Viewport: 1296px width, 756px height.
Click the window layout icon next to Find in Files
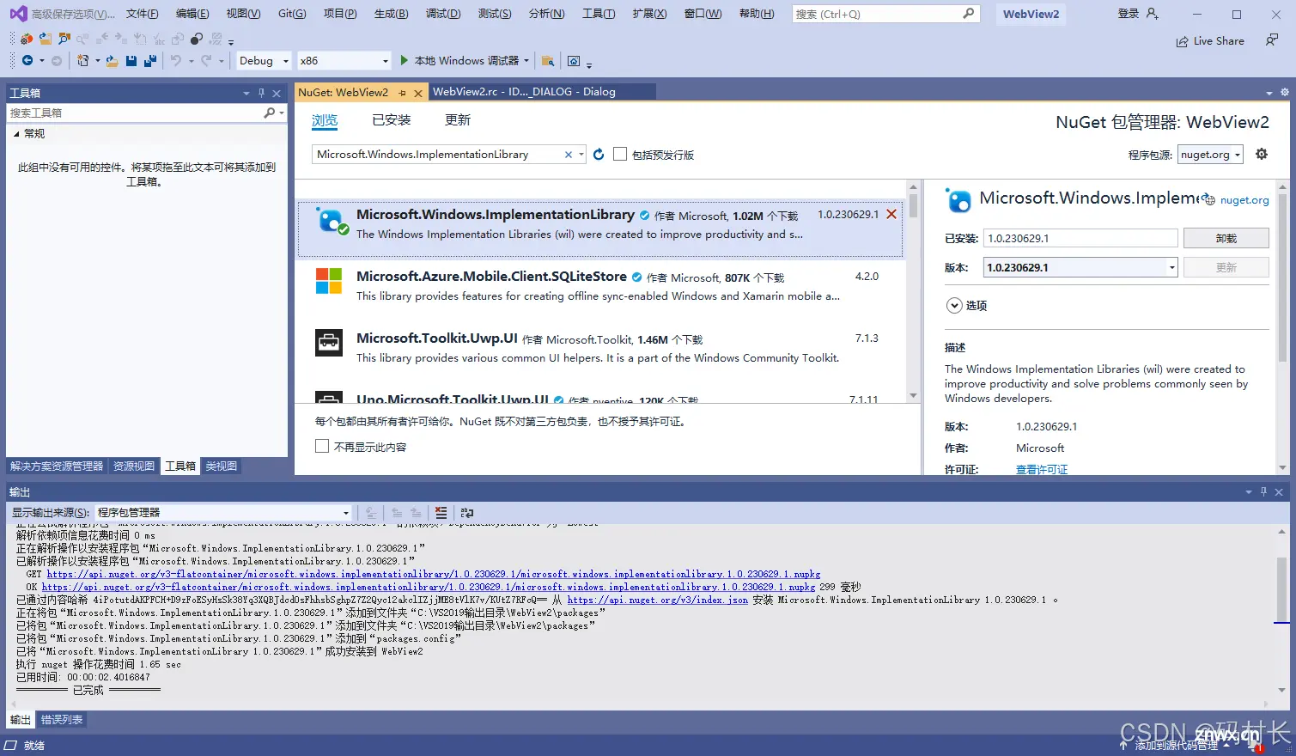tap(574, 60)
